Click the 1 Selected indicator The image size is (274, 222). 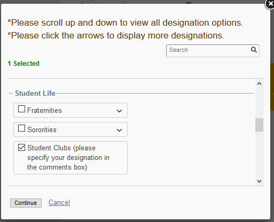click(24, 64)
